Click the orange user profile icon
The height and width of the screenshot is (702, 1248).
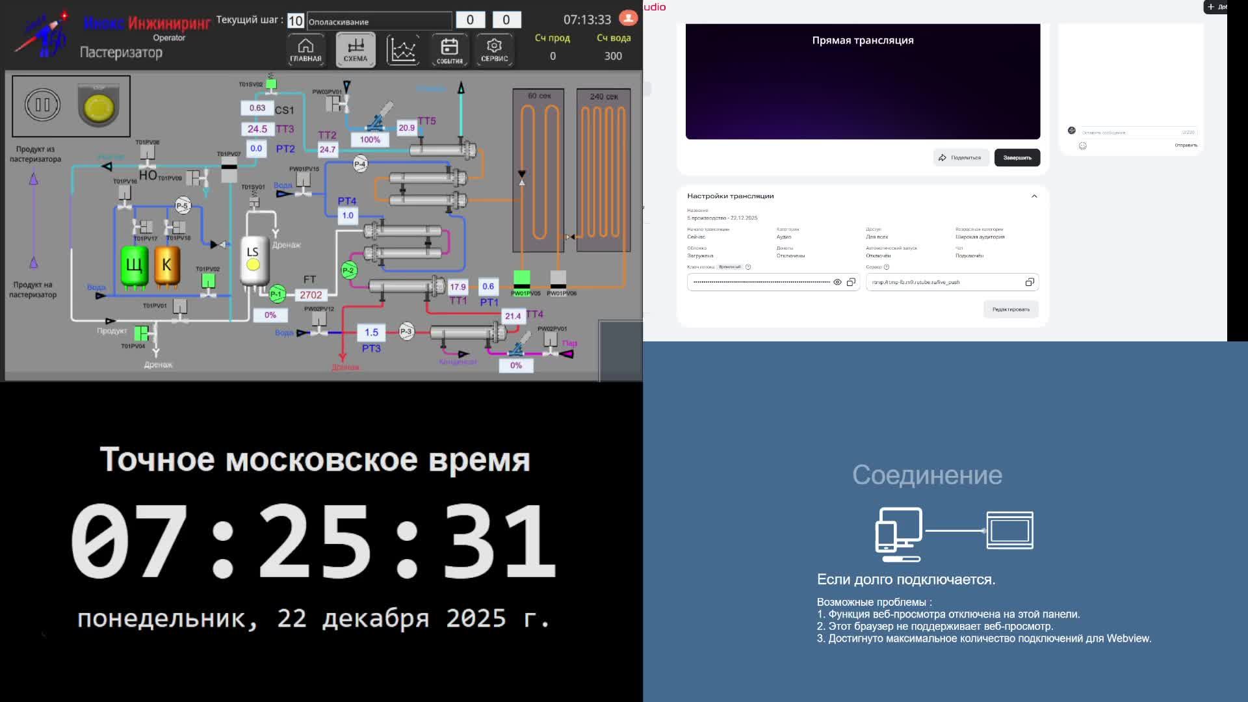(x=628, y=18)
